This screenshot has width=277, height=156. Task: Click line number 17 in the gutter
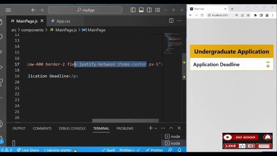coord(17,64)
